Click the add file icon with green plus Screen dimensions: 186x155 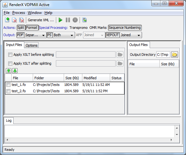[7, 20]
